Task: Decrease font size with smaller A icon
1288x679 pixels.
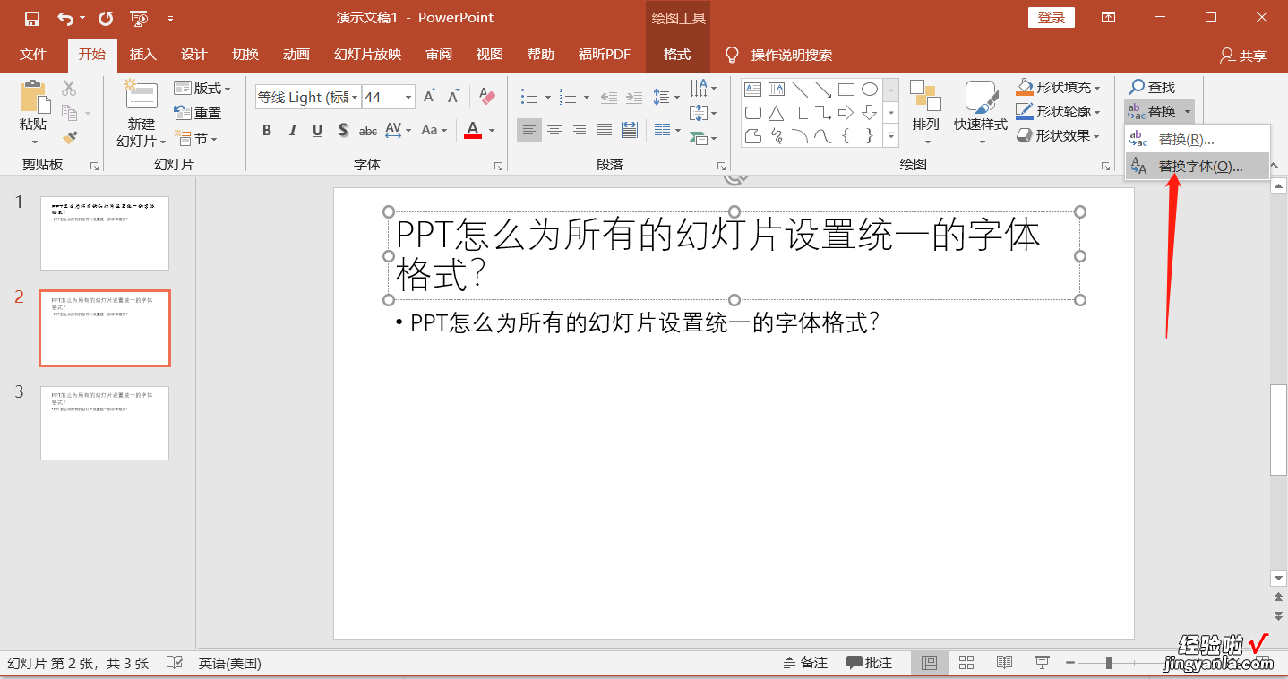Action: click(x=455, y=97)
